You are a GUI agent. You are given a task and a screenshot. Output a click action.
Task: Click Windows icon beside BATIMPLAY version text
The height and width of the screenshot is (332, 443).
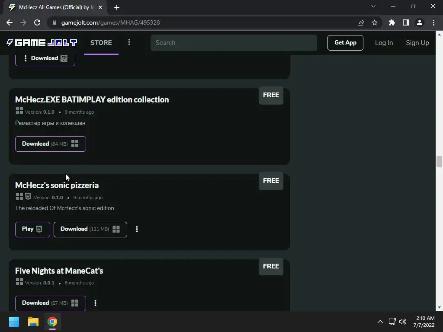[19, 111]
